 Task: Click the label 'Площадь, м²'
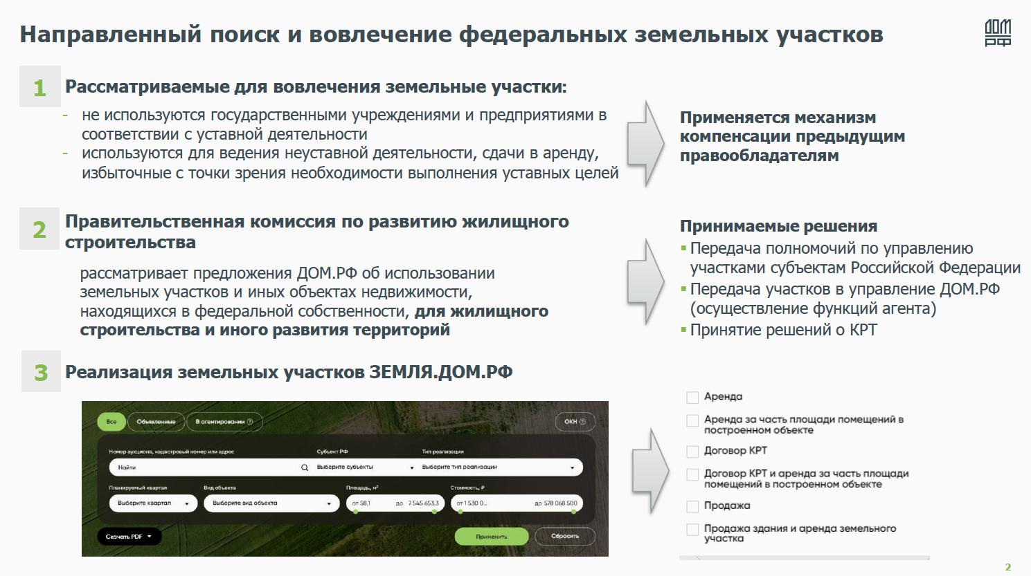coord(362,487)
